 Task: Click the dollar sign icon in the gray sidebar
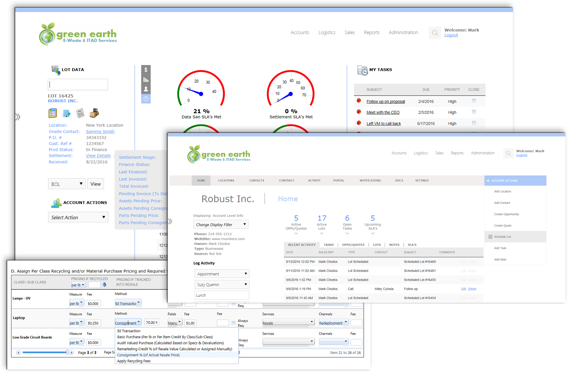(x=146, y=70)
